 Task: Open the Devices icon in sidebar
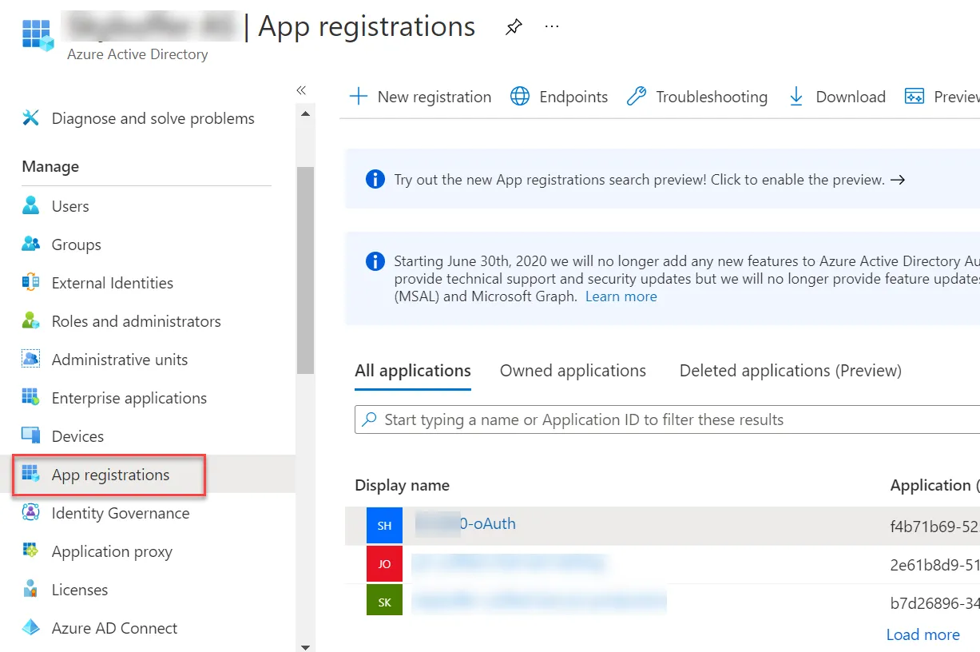point(31,436)
